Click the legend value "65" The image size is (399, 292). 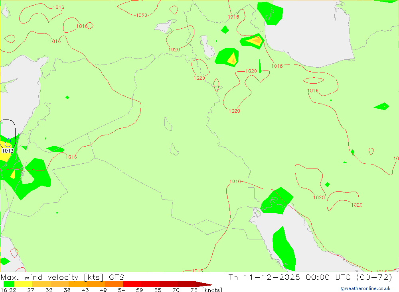(158, 290)
